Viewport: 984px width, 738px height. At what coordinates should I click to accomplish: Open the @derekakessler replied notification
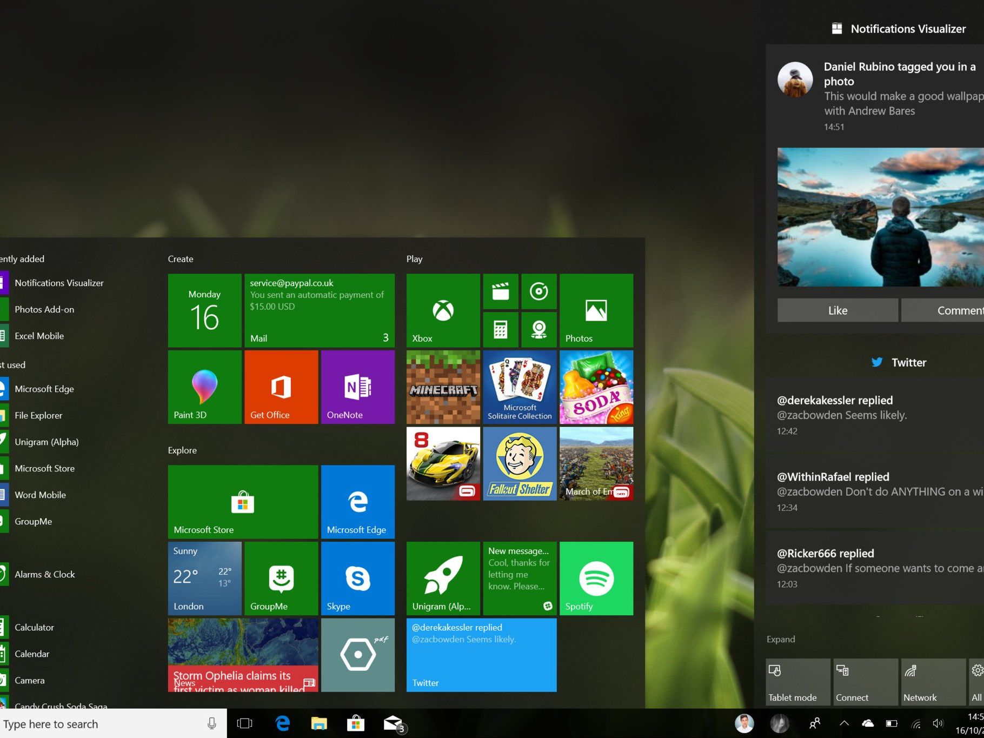coord(875,415)
